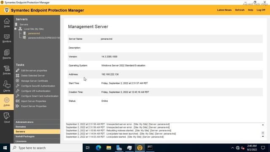The width and height of the screenshot is (270, 152).
Task: Open Latest News in the header
Action: pos(224,10)
